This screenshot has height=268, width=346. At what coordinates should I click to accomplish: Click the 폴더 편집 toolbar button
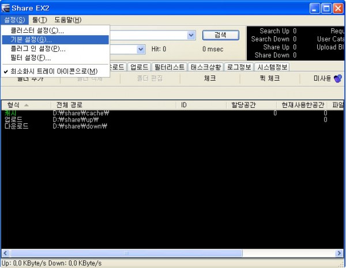pos(150,78)
